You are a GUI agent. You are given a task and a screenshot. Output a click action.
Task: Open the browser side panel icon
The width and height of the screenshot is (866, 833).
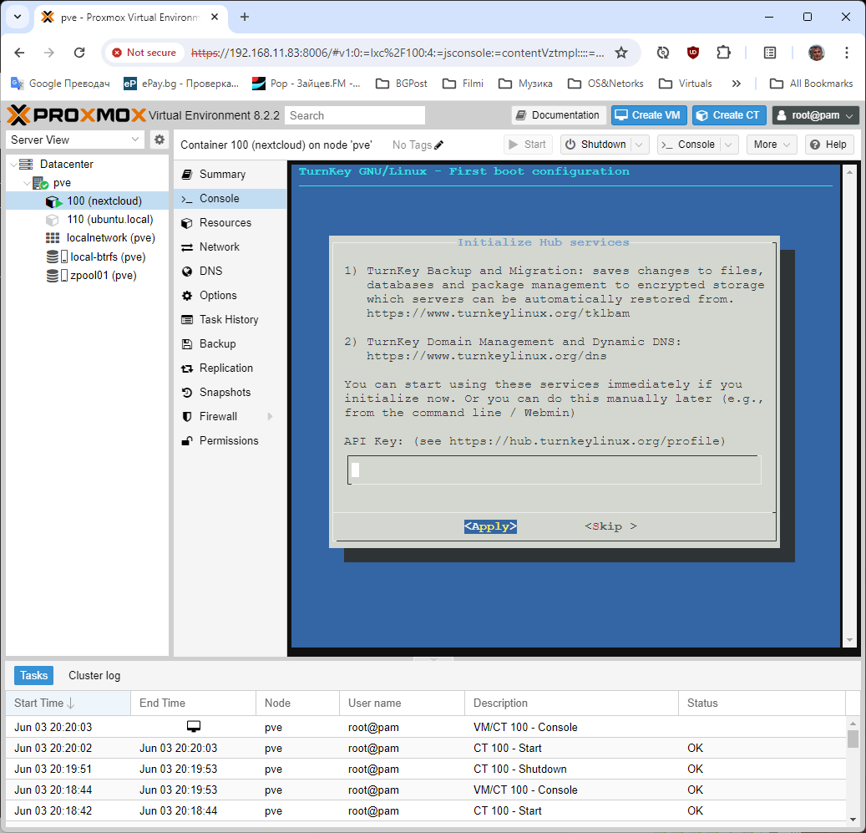769,53
